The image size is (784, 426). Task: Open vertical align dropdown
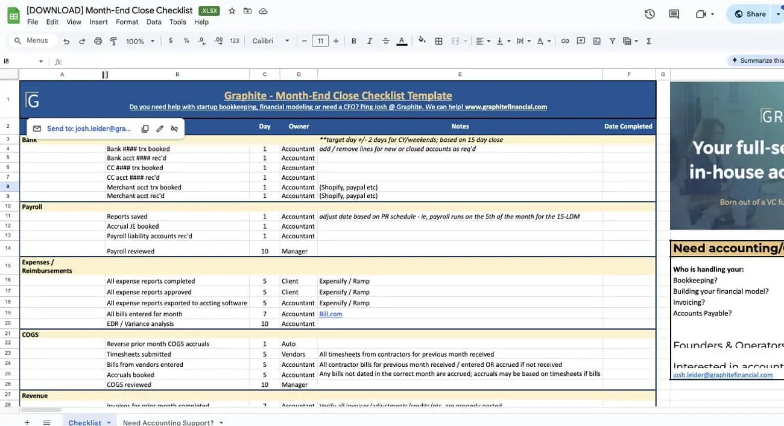[x=503, y=41]
